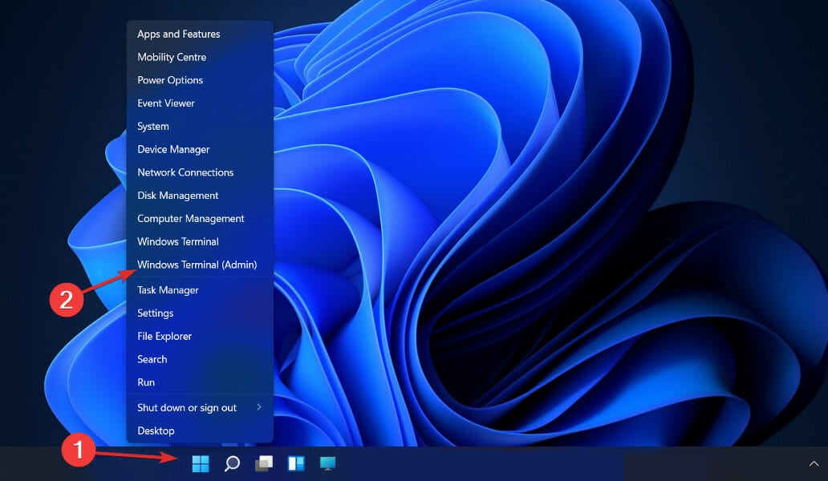The height and width of the screenshot is (481, 828).
Task: Select Run from the menu
Action: tap(146, 382)
